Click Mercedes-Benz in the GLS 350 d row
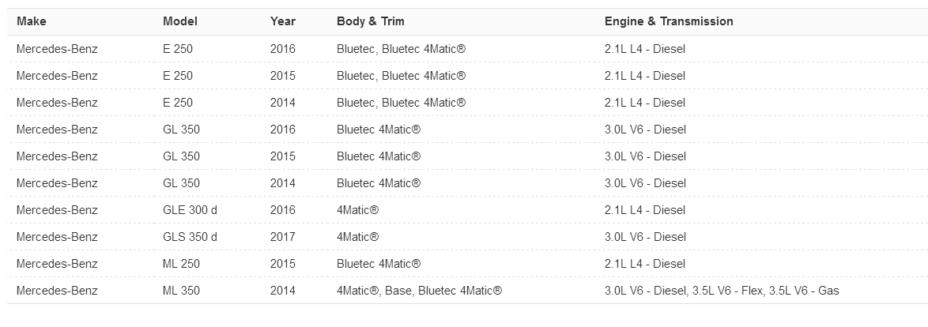The width and height of the screenshot is (928, 327). 57,237
